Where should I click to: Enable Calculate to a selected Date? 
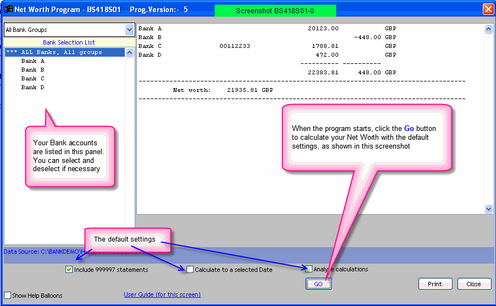point(190,270)
